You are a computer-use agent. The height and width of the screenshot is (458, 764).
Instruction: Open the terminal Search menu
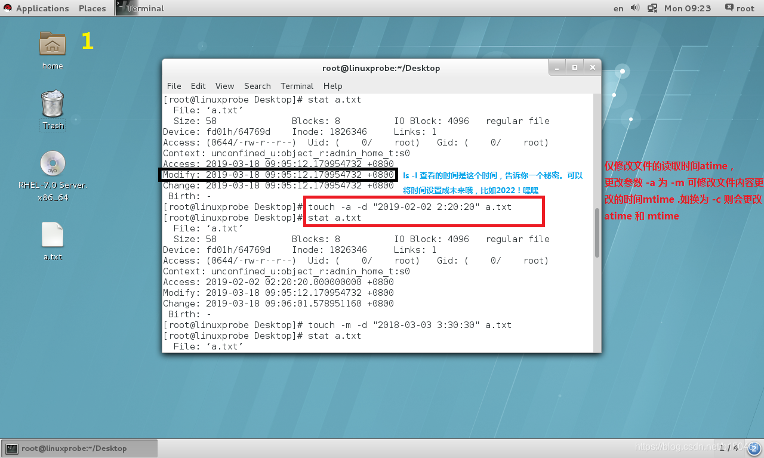257,86
